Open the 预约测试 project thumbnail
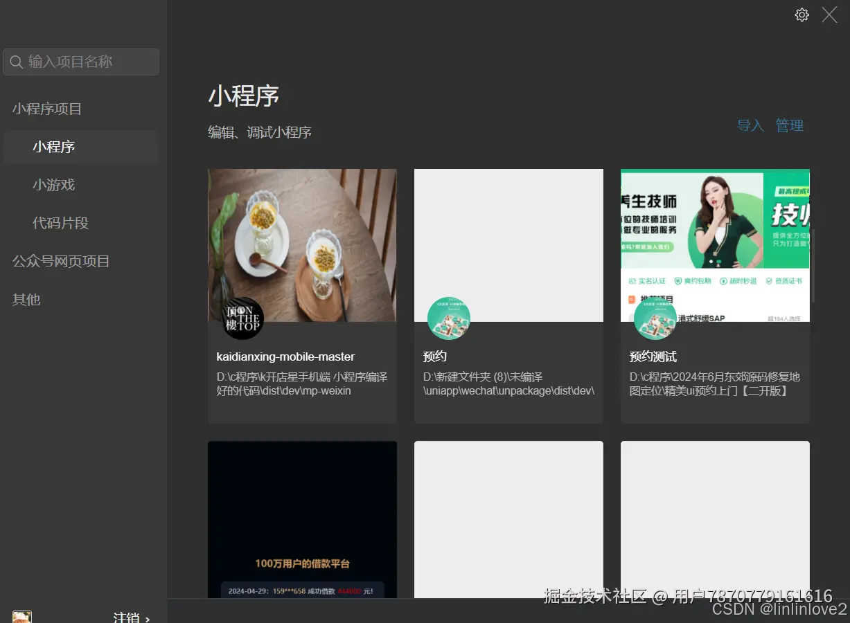Screen dimensions: 850x623 tap(715, 245)
